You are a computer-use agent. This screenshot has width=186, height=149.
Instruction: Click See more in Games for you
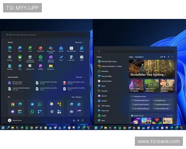[170, 115]
